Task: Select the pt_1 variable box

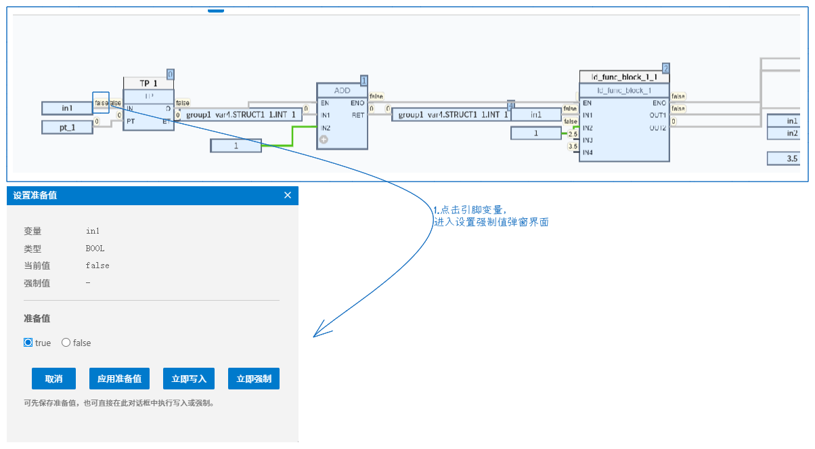Action: click(67, 127)
